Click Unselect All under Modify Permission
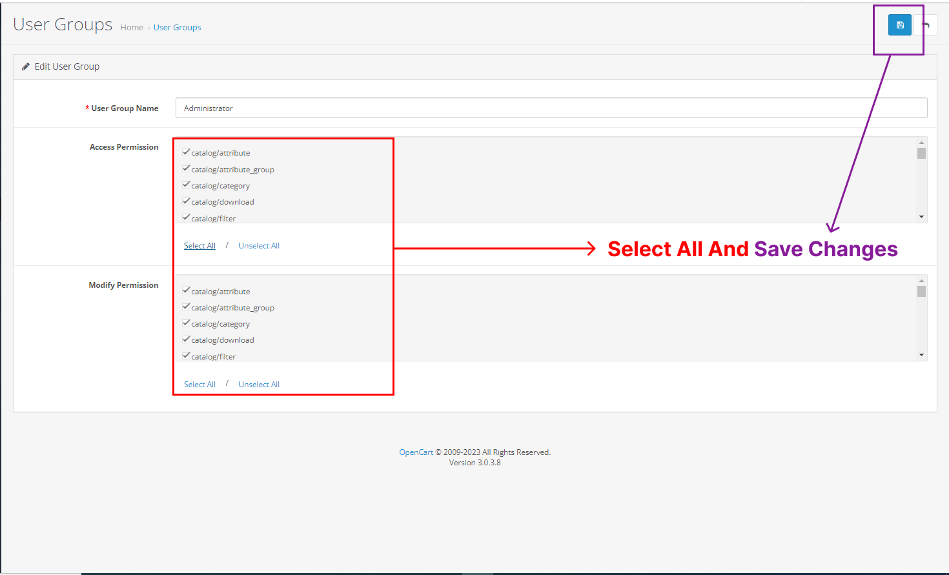 [259, 383]
